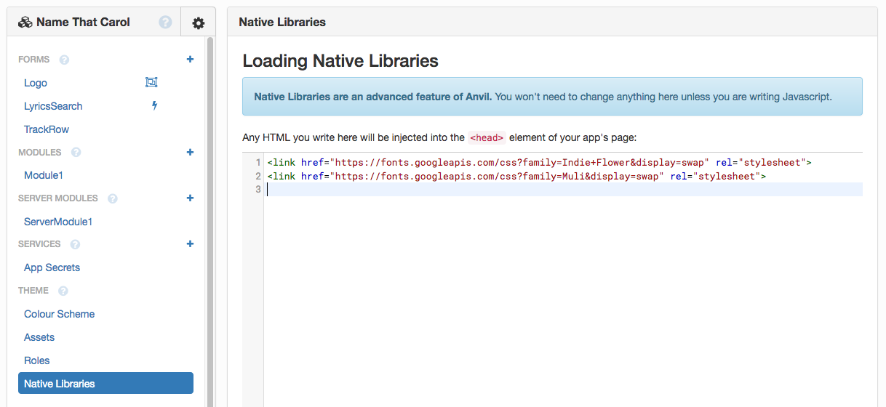Image resolution: width=886 pixels, height=407 pixels.
Task: Open the LyricsSearch form
Action: pyautogui.click(x=53, y=106)
